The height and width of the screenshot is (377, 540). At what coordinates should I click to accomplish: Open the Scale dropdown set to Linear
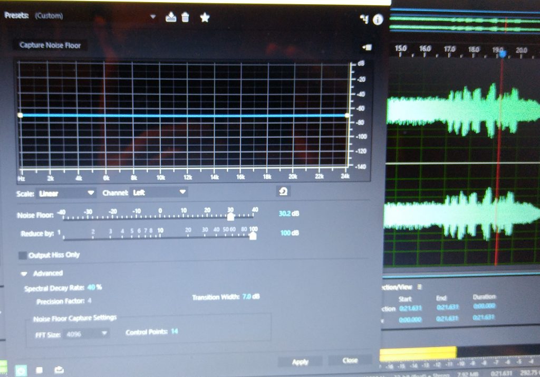tap(66, 193)
